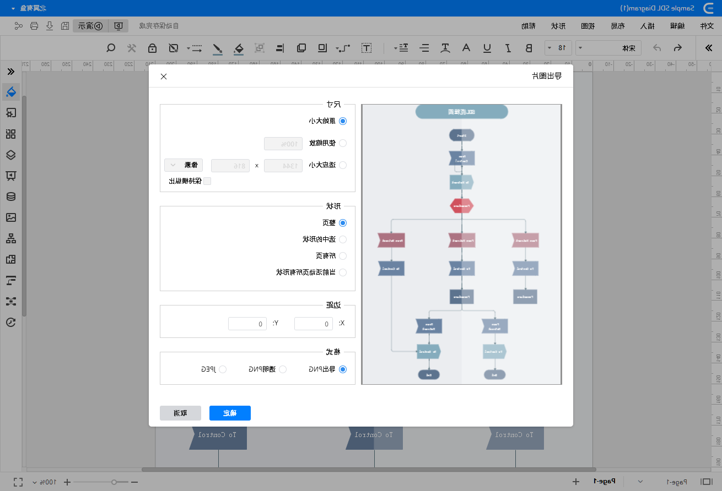The height and width of the screenshot is (491, 722).
Task: Open the puzzle plugin icon in sidebar
Action: (11, 259)
